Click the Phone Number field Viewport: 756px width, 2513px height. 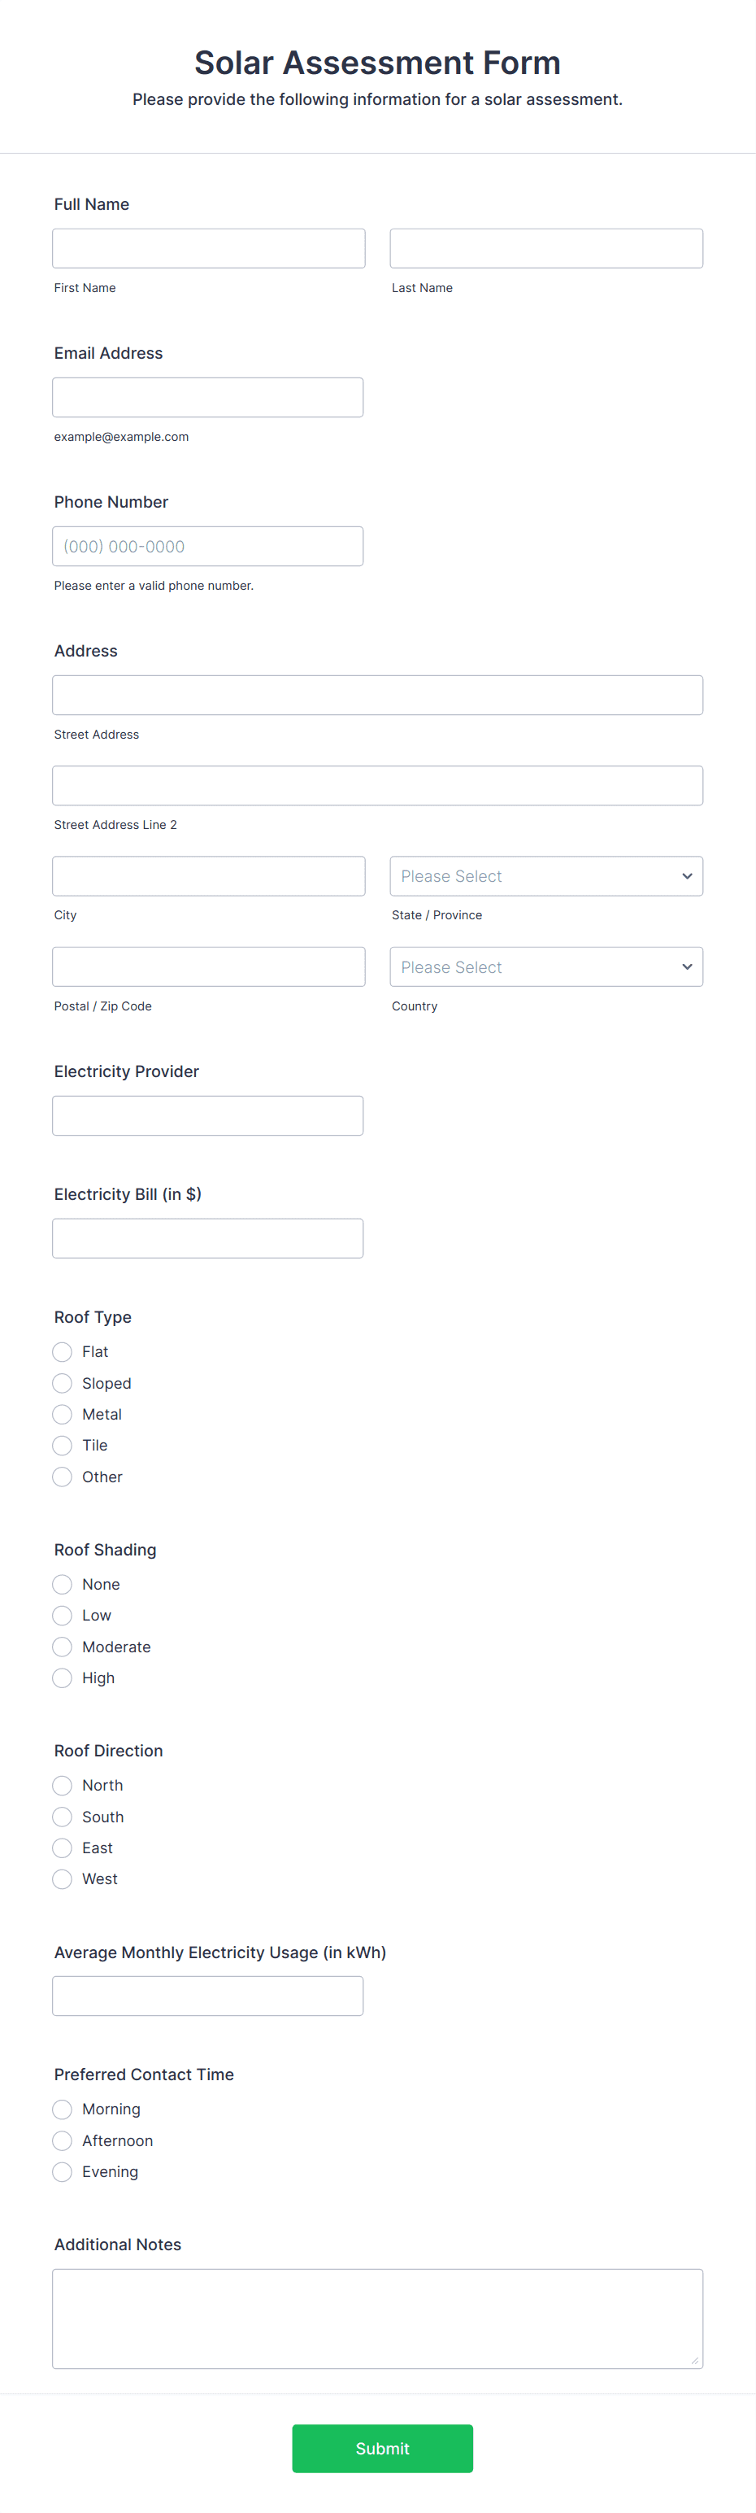point(207,545)
